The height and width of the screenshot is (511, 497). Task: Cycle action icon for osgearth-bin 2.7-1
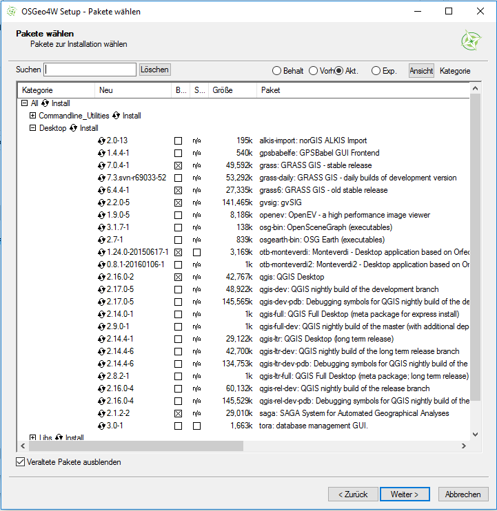(101, 240)
